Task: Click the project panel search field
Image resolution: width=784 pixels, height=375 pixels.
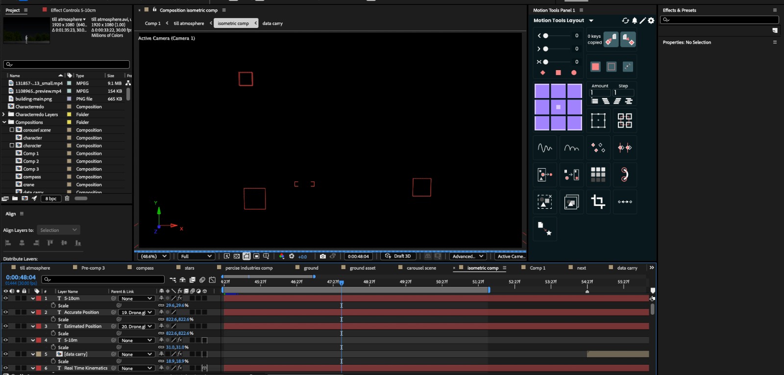Action: click(x=67, y=65)
